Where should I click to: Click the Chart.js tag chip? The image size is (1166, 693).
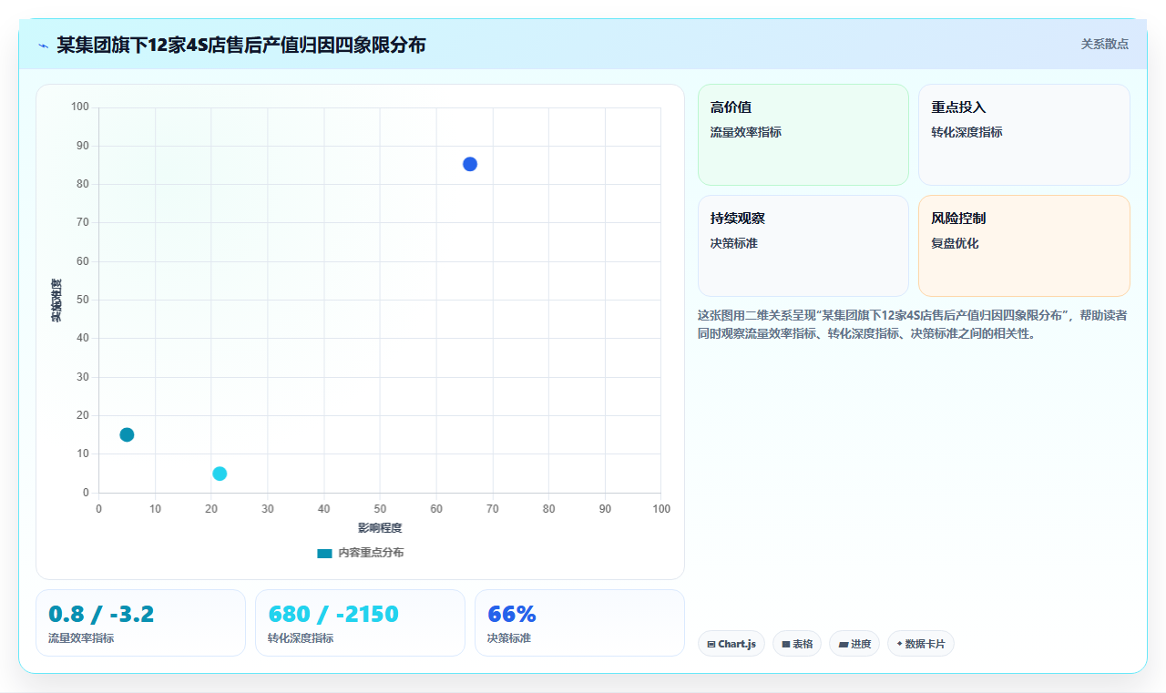click(x=731, y=644)
